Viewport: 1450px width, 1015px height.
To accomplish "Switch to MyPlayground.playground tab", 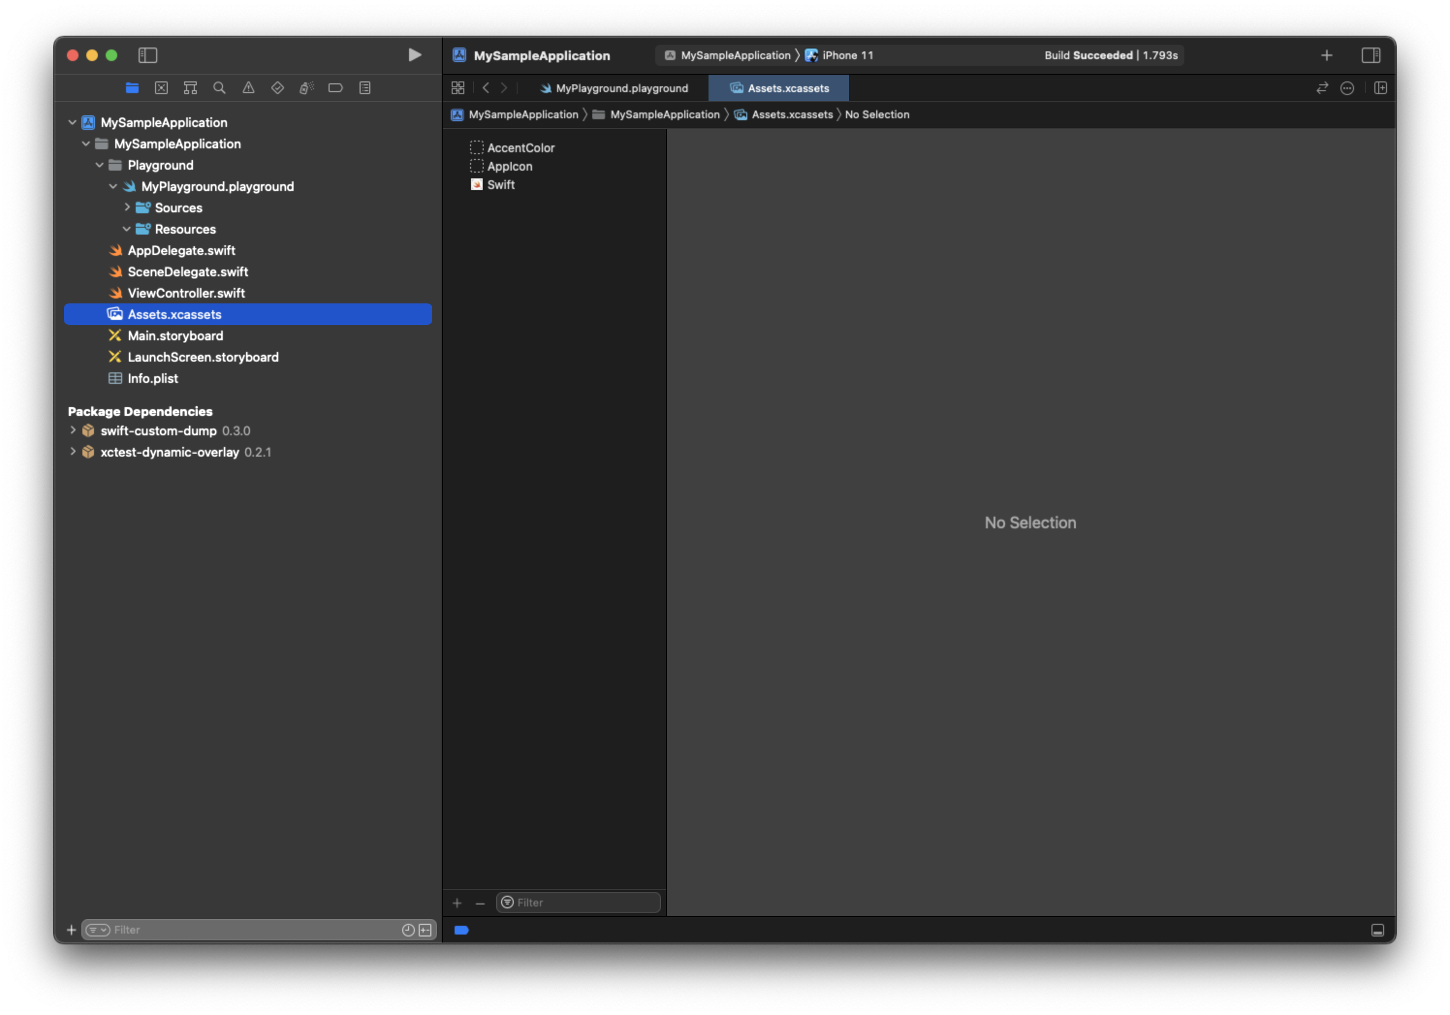I will [x=614, y=88].
